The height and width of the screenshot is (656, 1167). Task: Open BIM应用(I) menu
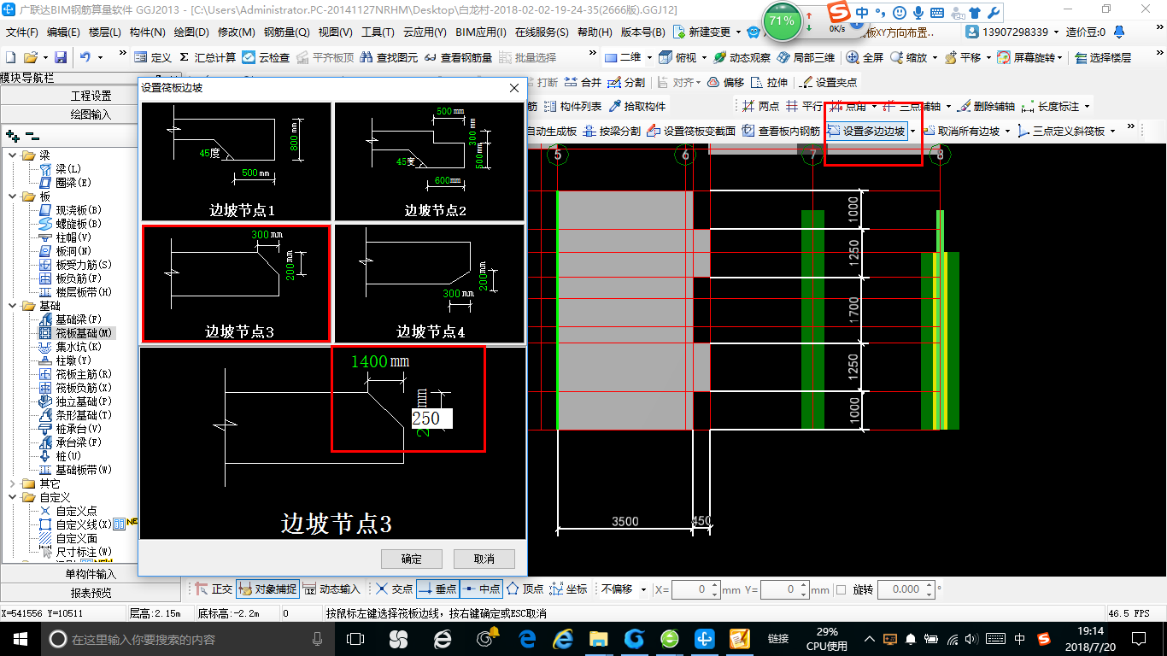481,32
